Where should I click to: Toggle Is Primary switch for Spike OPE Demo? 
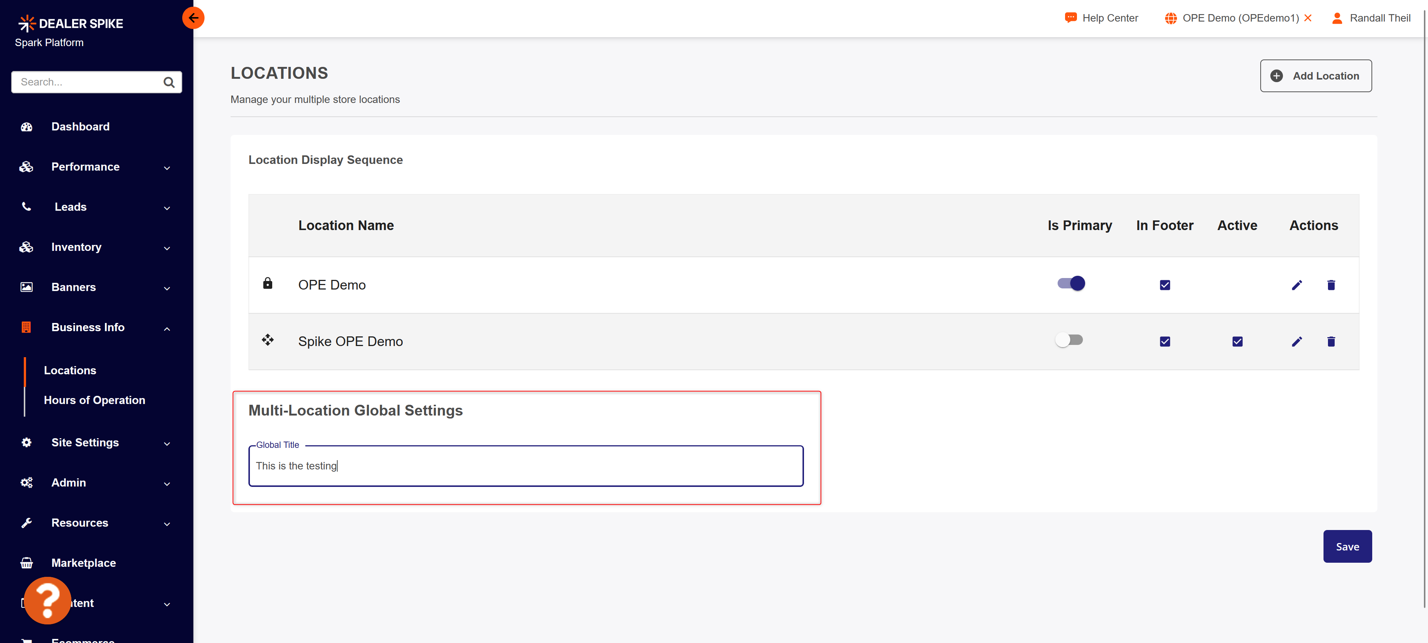click(1070, 340)
